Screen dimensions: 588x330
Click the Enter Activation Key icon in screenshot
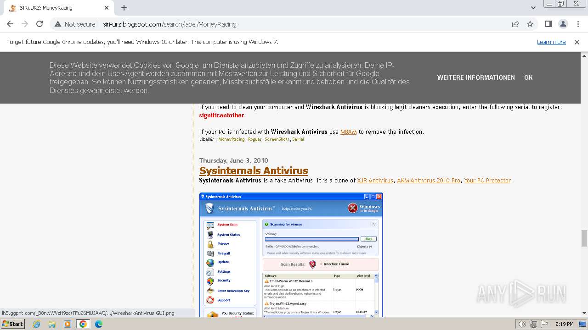210,291
